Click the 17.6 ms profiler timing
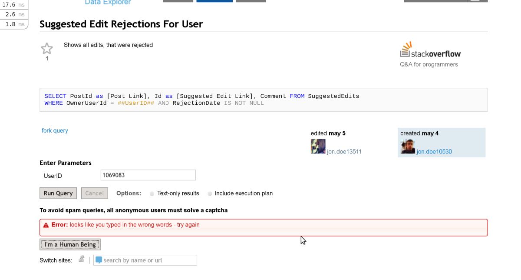This screenshot has width=521, height=280. [x=14, y=5]
